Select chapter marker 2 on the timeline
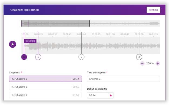169x105 pixels. click(81, 57)
